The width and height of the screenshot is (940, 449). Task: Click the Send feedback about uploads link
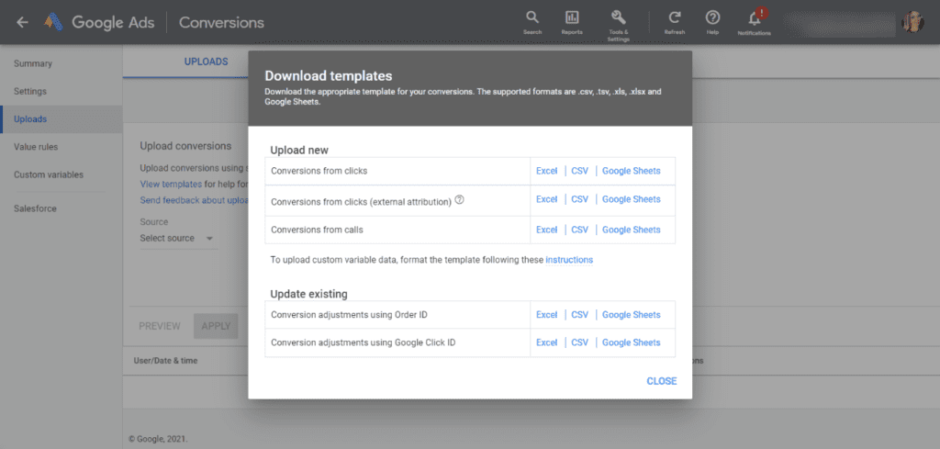[x=194, y=200]
